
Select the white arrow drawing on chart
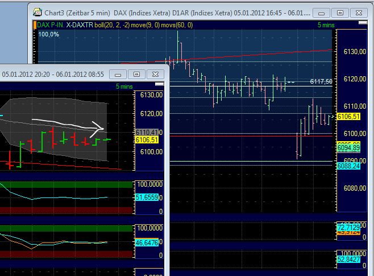coord(68,124)
